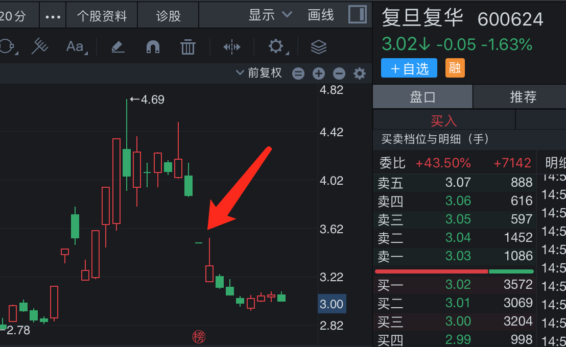Viewport: 566px width, 347px height.
Task: Select the pitchfork drawing tool
Action: (39, 47)
